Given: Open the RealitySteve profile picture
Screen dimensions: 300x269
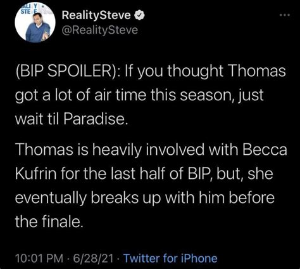Looking at the screenshot, I should coord(35,23).
